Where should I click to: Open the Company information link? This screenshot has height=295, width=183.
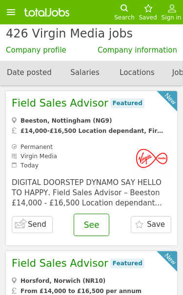click(137, 50)
